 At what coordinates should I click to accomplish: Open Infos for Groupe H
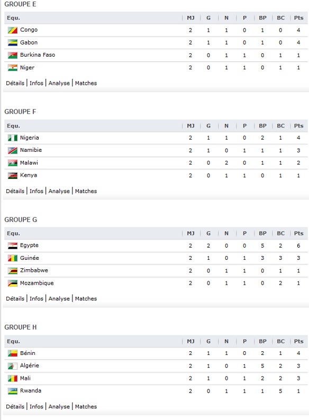37,407
